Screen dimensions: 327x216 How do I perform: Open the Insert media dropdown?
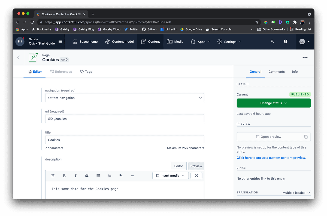pos(170,175)
